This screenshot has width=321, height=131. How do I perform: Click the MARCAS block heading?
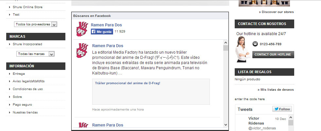(36, 36)
